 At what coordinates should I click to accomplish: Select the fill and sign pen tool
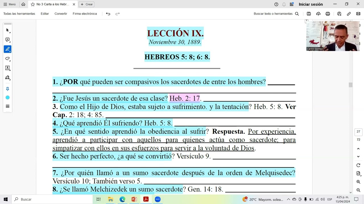click(8, 78)
